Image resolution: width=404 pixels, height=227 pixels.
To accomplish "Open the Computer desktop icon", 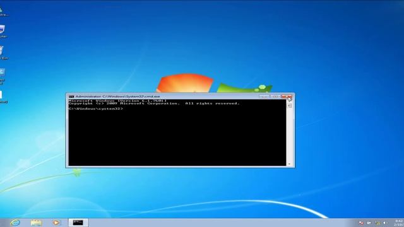I will pos(2,32).
